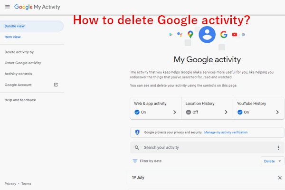Select Bundle view in sidebar

32,26
